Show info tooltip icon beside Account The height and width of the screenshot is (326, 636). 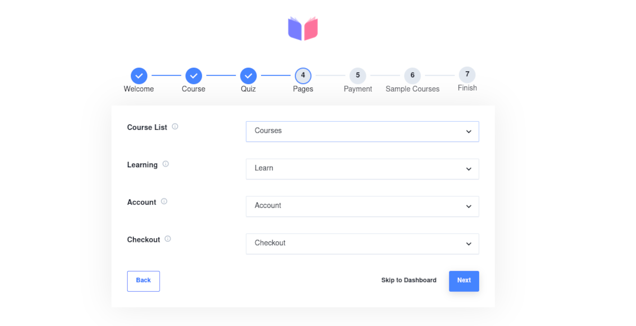pyautogui.click(x=164, y=201)
